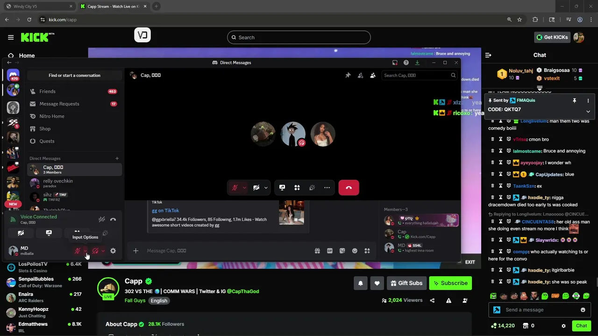The width and height of the screenshot is (598, 336).
Task: Click heart follow icon for Capp
Action: click(377, 283)
